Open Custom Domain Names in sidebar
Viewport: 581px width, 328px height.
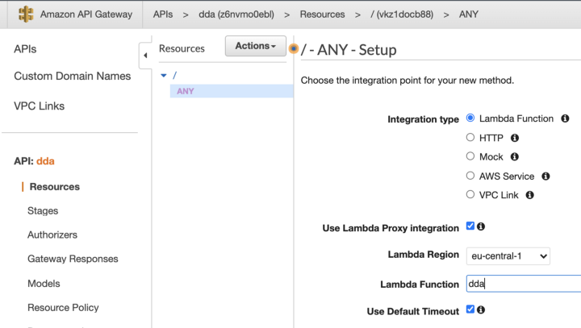(73, 77)
